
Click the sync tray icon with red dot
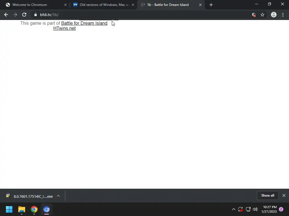pos(240,209)
